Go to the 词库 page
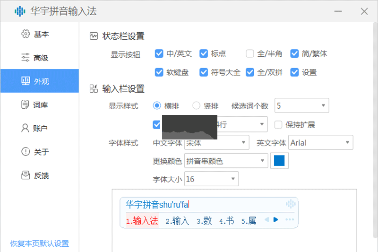 [40, 104]
